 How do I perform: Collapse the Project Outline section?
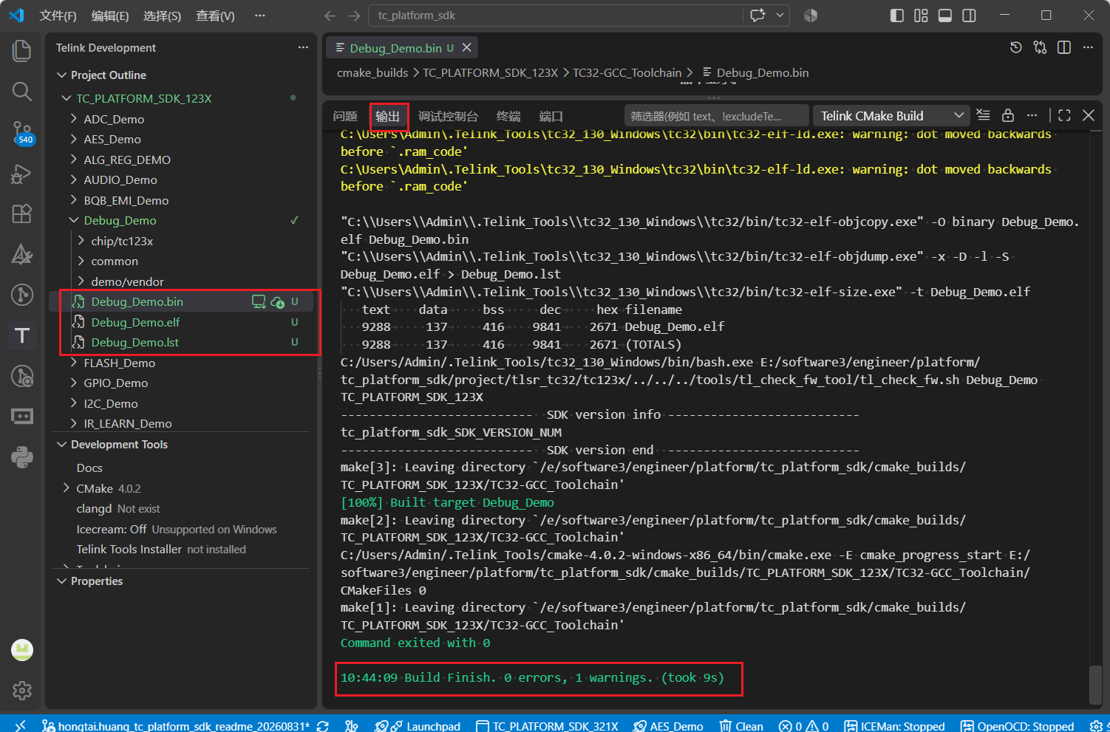[x=62, y=75]
